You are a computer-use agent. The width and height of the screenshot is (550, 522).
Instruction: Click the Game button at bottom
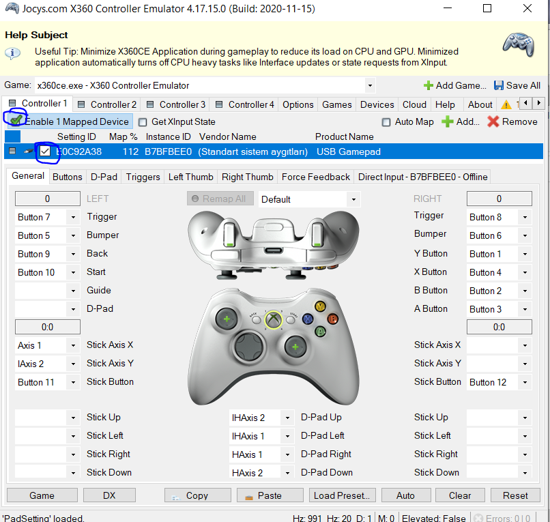click(x=42, y=495)
